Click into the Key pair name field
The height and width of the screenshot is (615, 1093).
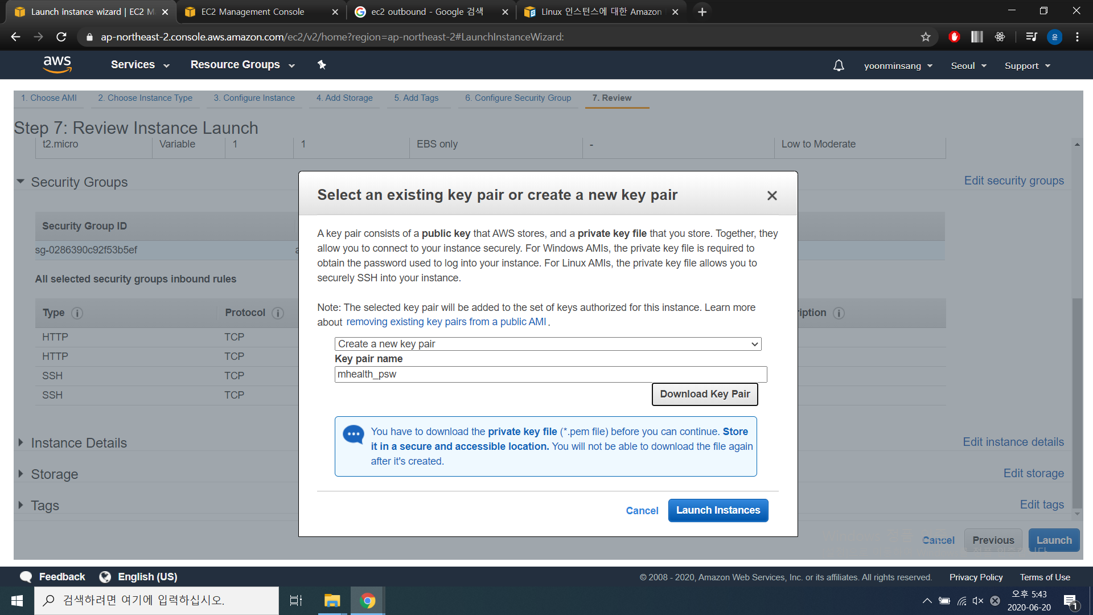(x=550, y=374)
